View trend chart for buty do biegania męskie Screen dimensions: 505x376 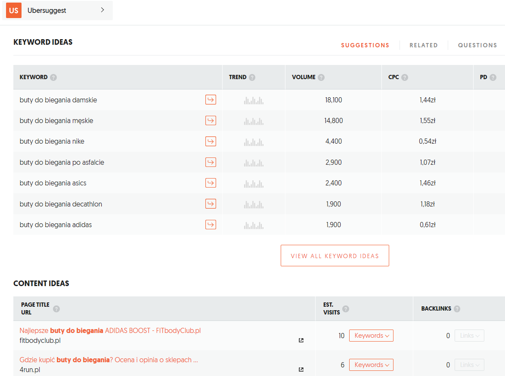pyautogui.click(x=254, y=121)
